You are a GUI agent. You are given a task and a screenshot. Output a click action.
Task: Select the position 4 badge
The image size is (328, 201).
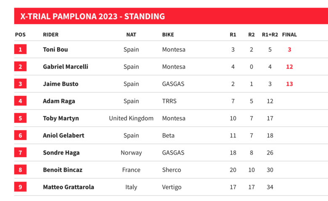(x=20, y=101)
